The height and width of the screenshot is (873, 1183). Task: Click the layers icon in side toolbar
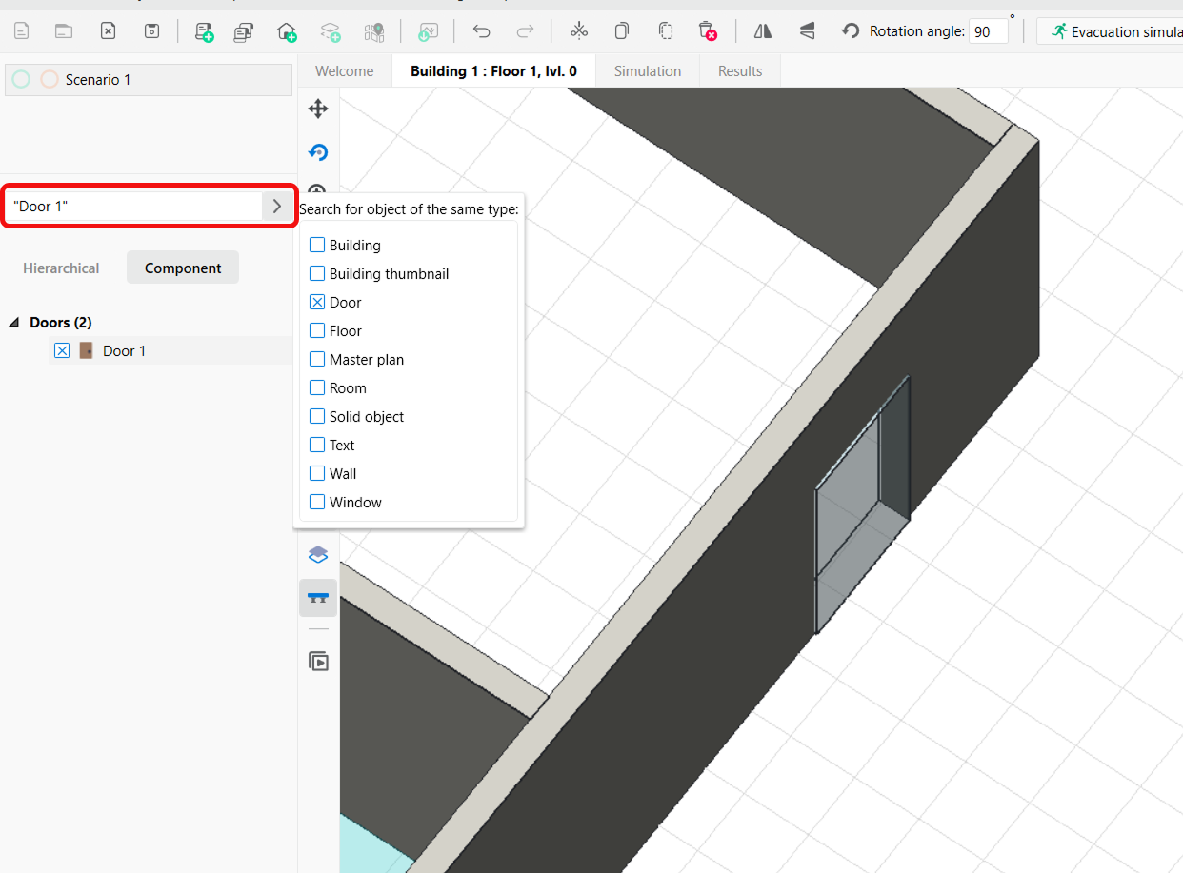[x=318, y=554]
